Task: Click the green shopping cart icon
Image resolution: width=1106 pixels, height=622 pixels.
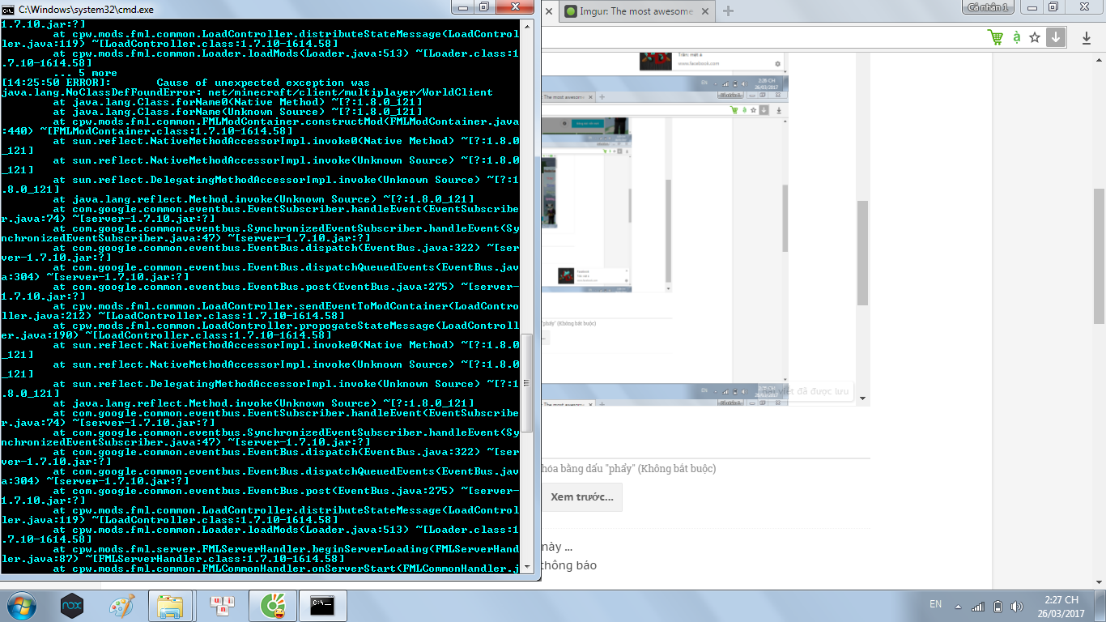Action: click(995, 37)
